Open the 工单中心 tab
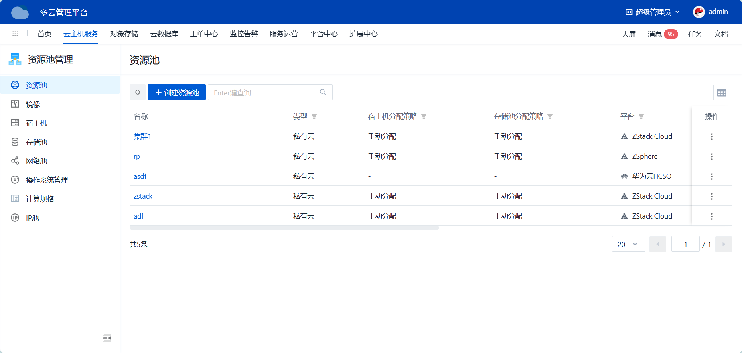This screenshot has height=353, width=742. click(x=204, y=34)
